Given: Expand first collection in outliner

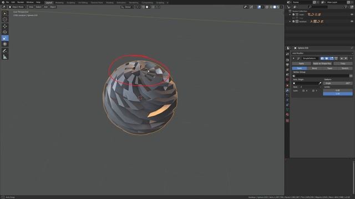Looking at the screenshot, I should 290,14.
